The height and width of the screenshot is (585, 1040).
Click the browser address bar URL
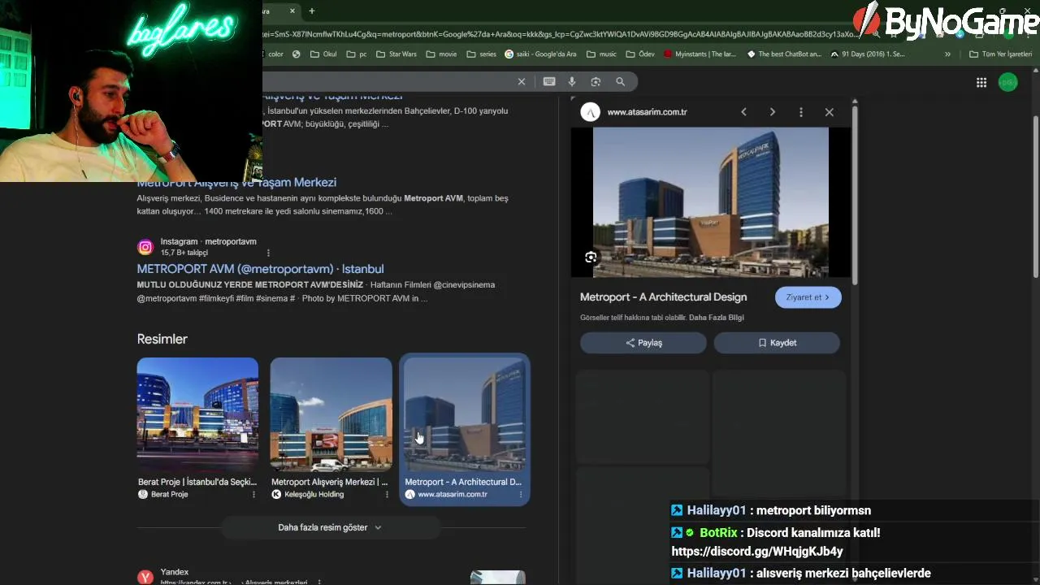click(561, 34)
